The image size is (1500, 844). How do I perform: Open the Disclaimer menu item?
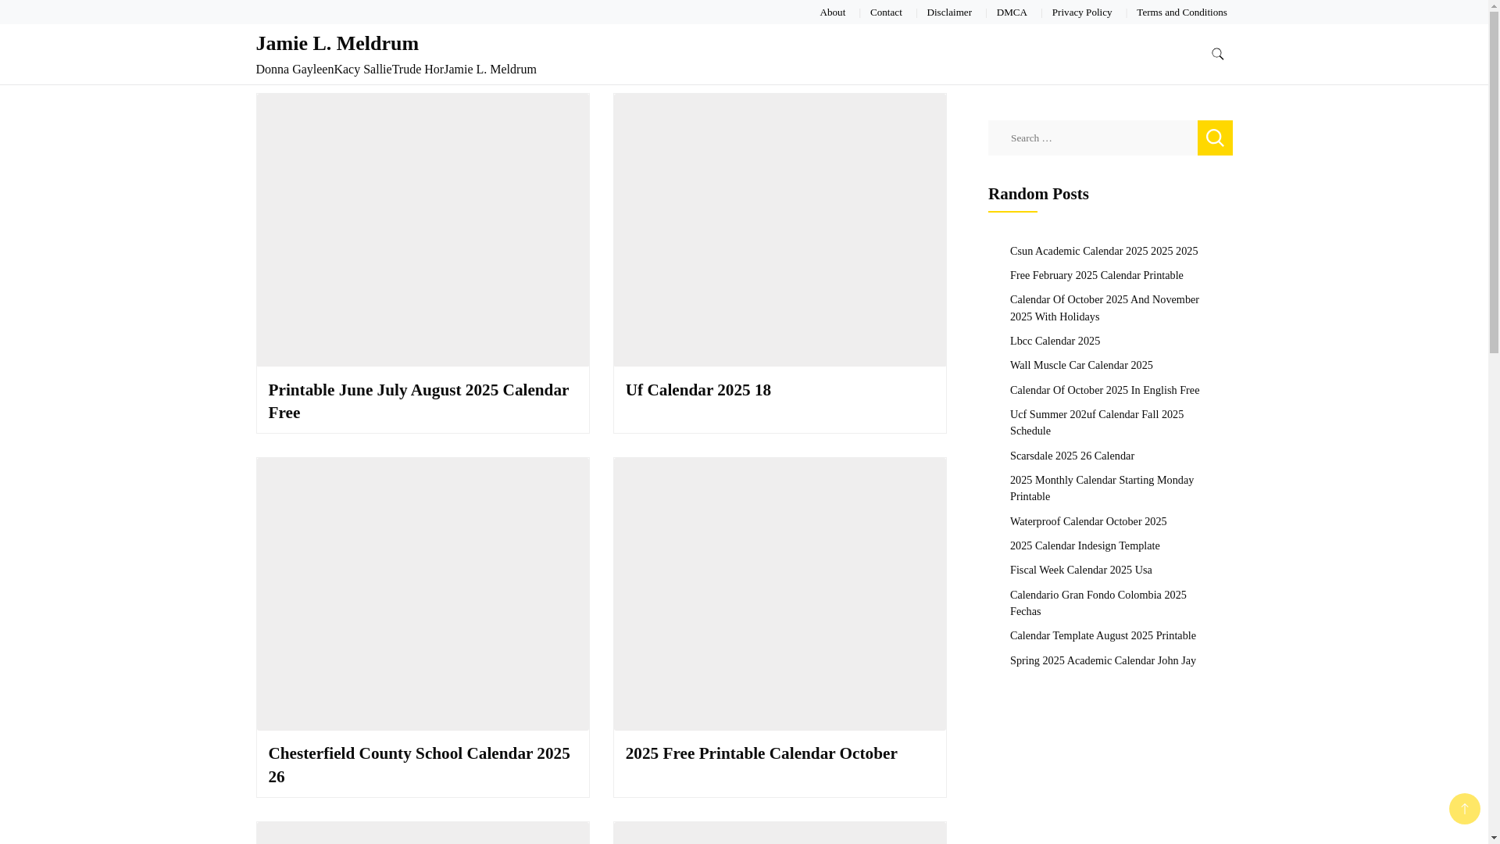click(949, 12)
